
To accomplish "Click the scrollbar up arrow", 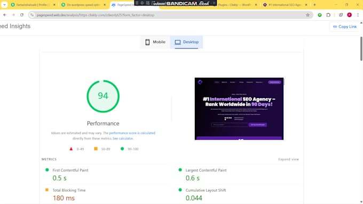I will tap(361, 23).
